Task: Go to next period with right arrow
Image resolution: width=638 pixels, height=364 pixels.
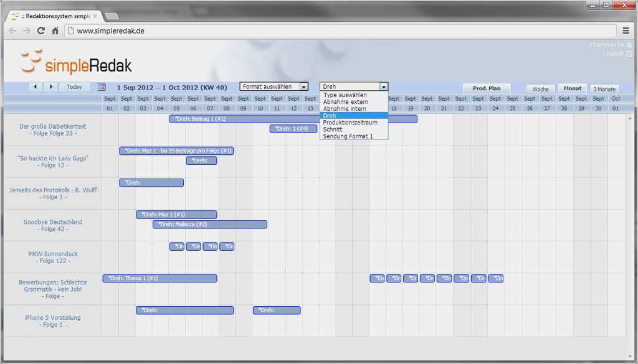Action: (51, 87)
